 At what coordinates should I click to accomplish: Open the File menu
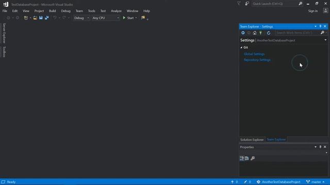[x=5, y=11]
